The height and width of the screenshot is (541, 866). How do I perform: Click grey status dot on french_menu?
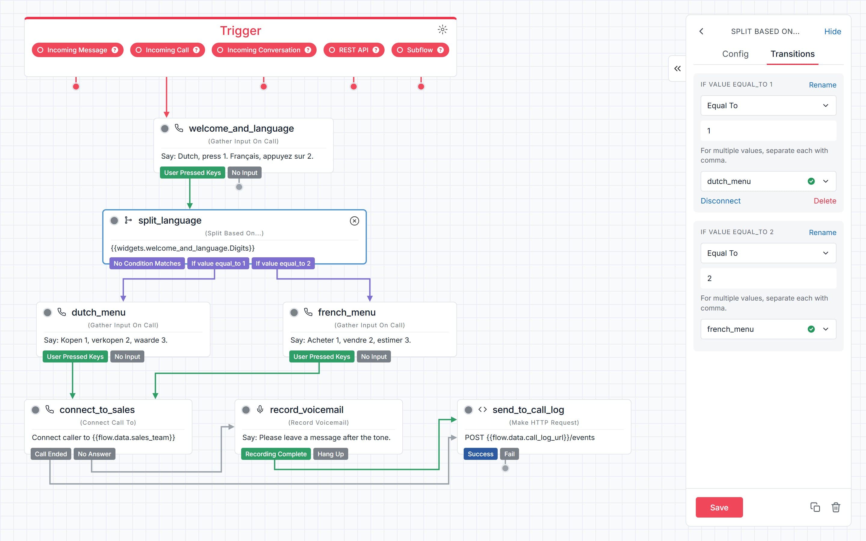(294, 312)
